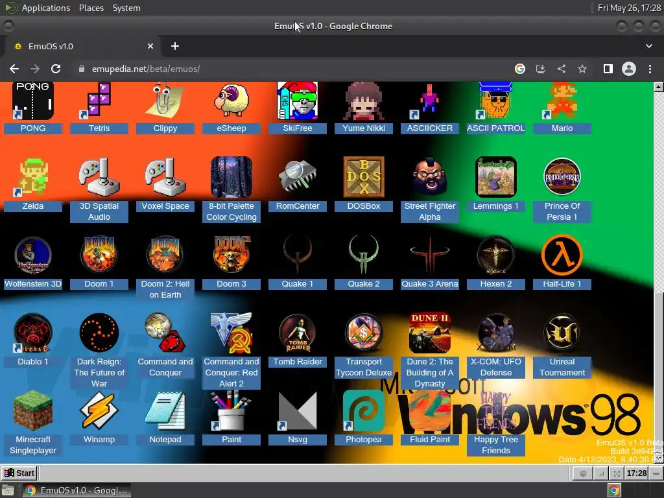Screen dimensions: 664x498
Task: Select the Clippy paperclip icon
Action: coord(165,101)
